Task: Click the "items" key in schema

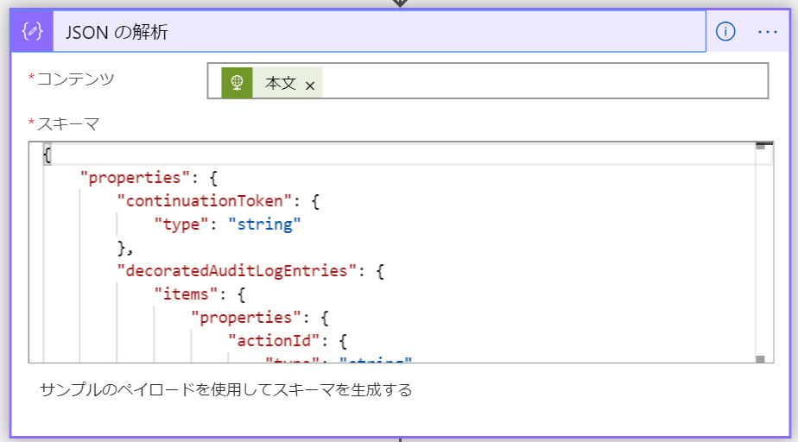Action: click(x=186, y=294)
